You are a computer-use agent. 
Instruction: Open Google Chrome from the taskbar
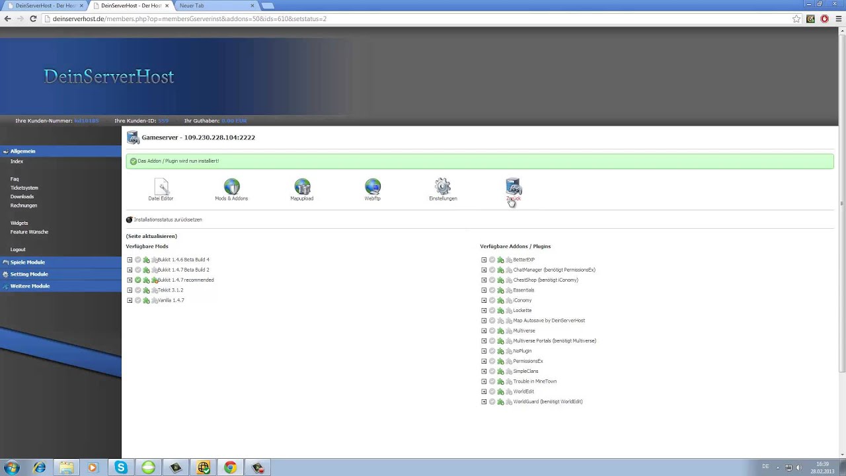230,467
